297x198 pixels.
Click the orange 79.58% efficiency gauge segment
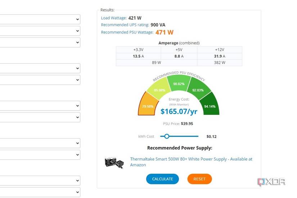point(148,105)
